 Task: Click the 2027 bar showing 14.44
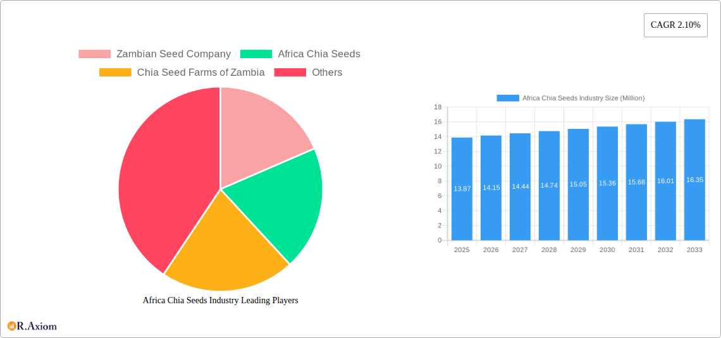pyautogui.click(x=520, y=187)
